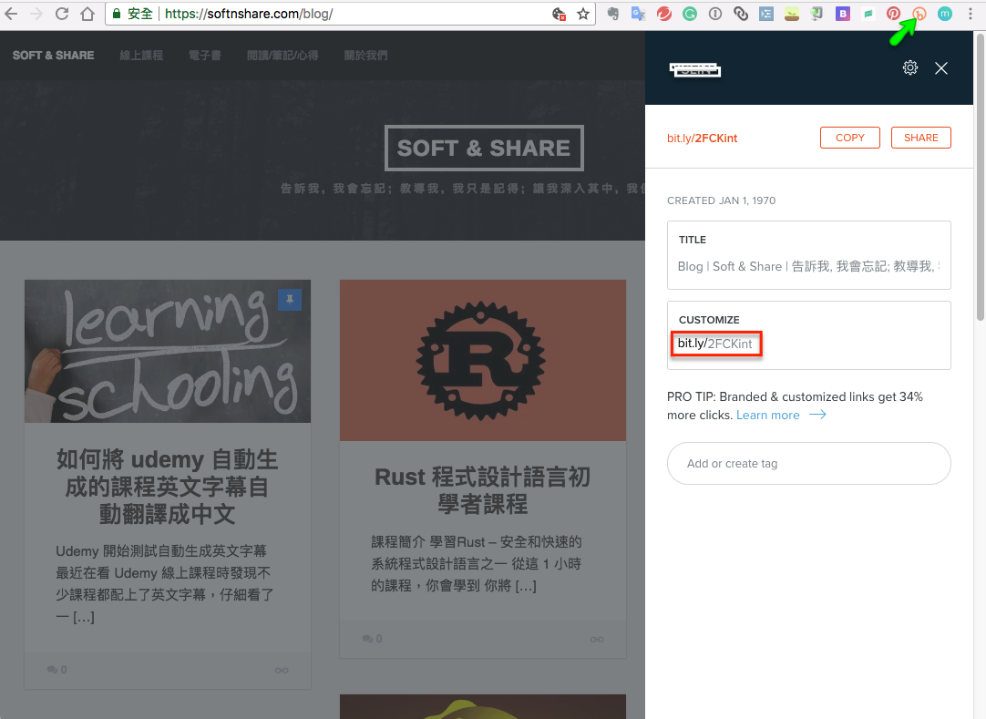Click the COPY button for the short link
The image size is (986, 719).
point(849,137)
